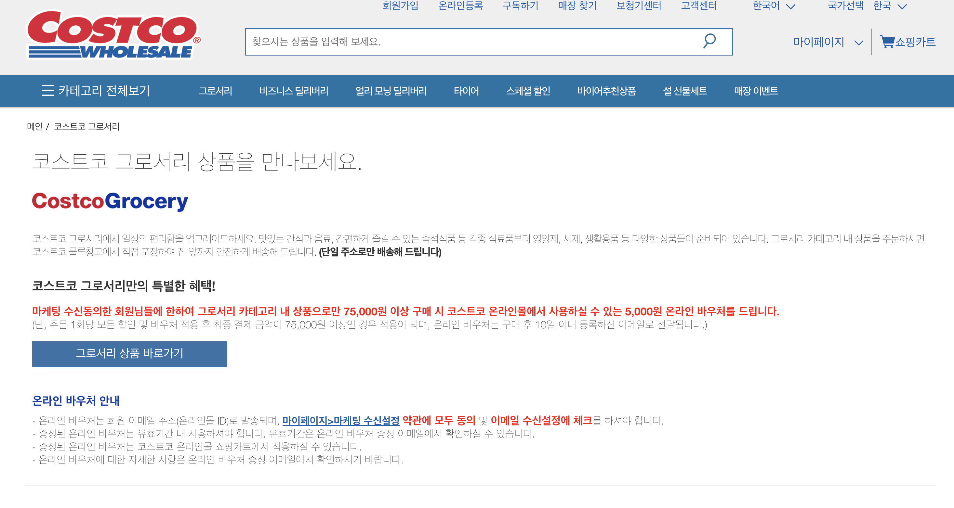The width and height of the screenshot is (954, 508).
Task: Expand the 마이페이지 dropdown
Action: 828,42
